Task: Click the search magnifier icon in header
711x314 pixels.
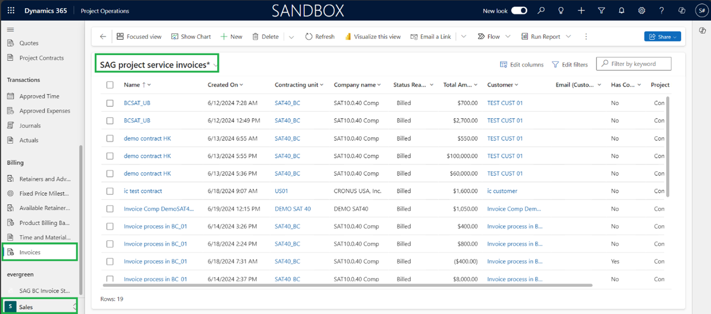Action: (x=541, y=10)
